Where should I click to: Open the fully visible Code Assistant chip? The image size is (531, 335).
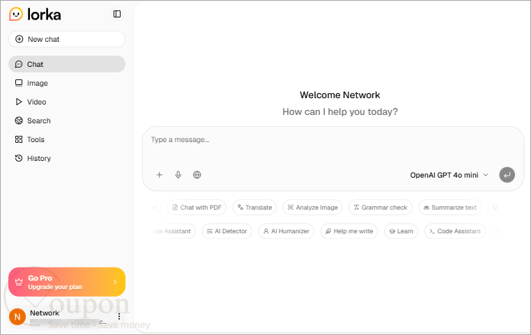pyautogui.click(x=455, y=231)
